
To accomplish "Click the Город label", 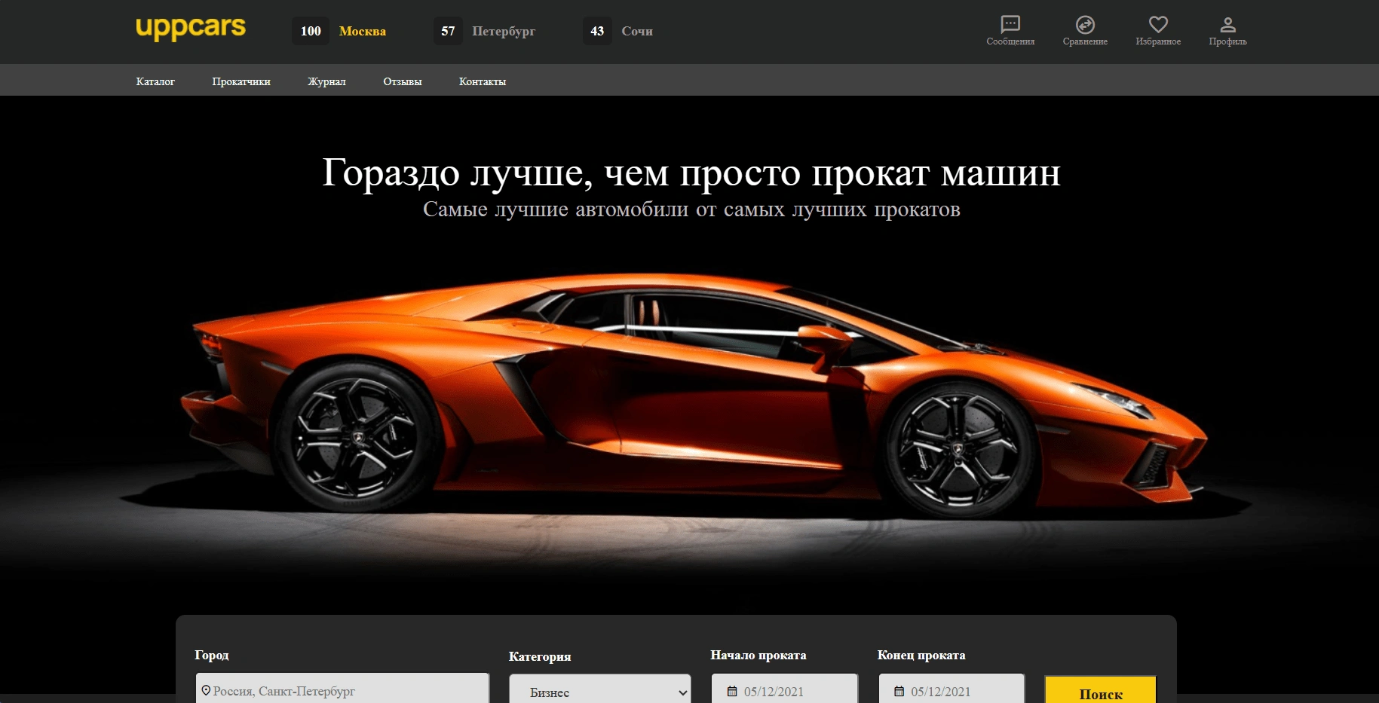I will tap(212, 655).
